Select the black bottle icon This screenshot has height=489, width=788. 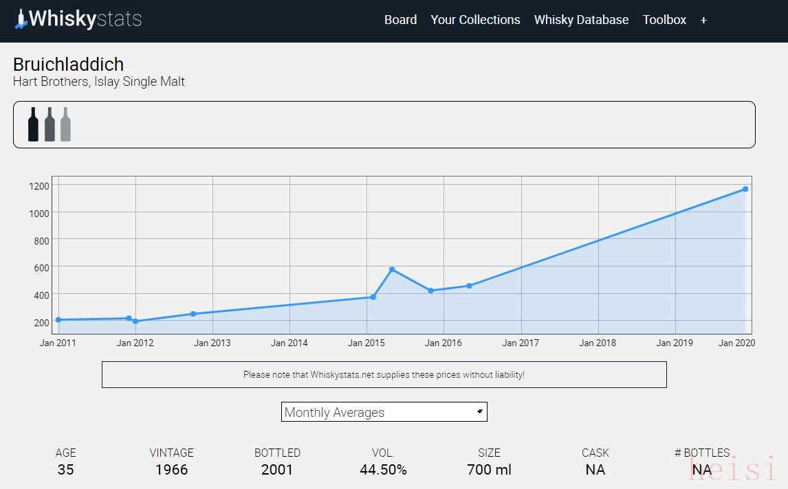(x=33, y=124)
